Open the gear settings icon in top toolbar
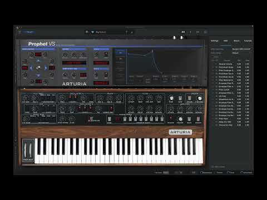267x200 pixels. pyautogui.click(x=205, y=32)
